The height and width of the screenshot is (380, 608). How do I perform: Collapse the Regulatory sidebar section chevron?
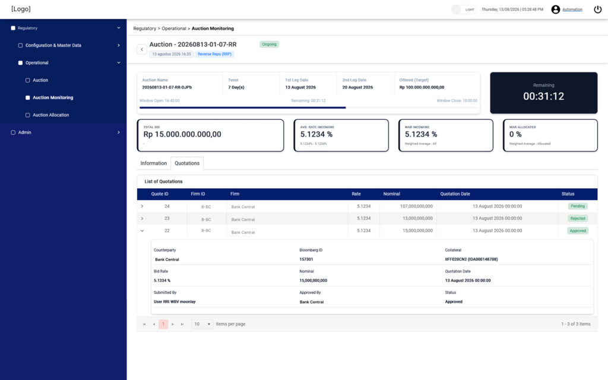(x=119, y=28)
